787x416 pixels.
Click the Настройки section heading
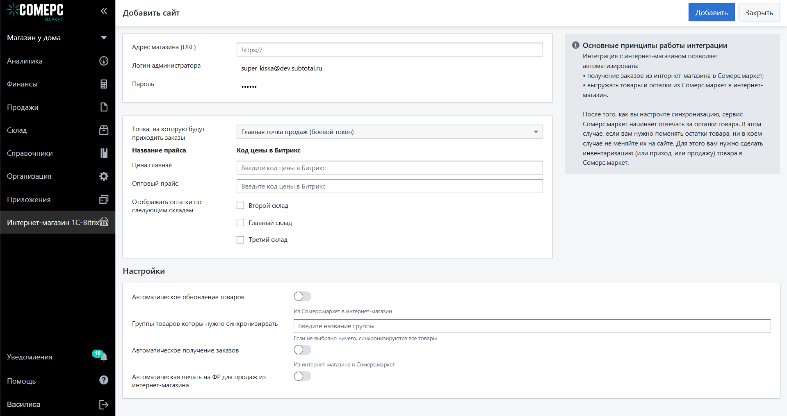144,271
